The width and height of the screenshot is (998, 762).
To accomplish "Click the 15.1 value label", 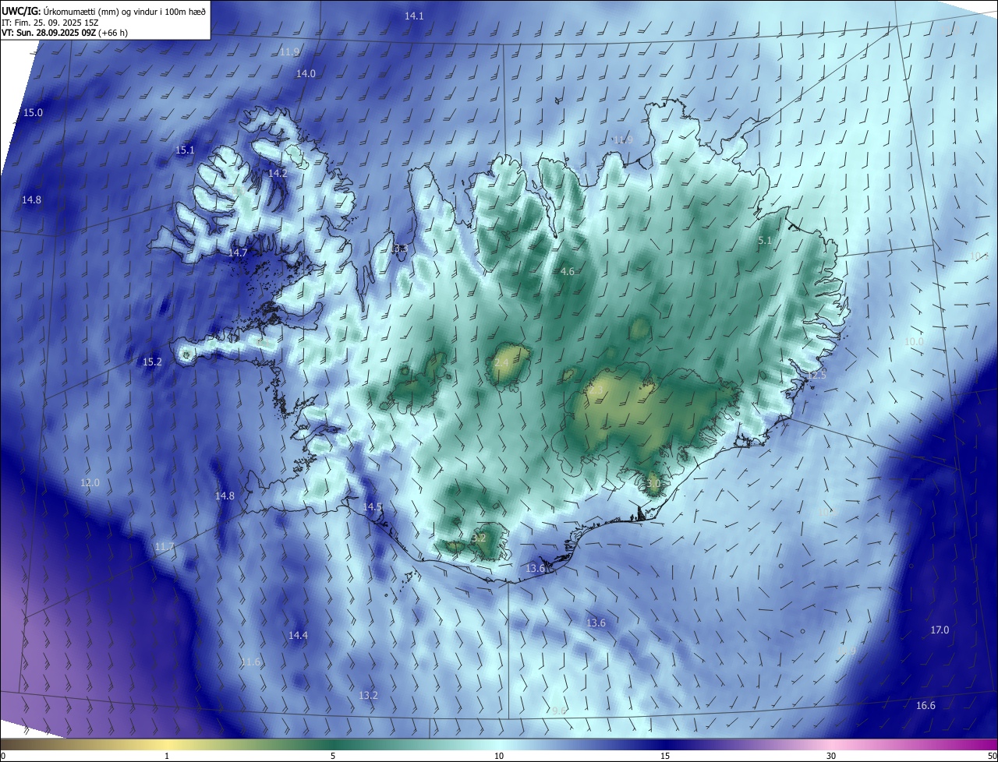I will [x=185, y=150].
